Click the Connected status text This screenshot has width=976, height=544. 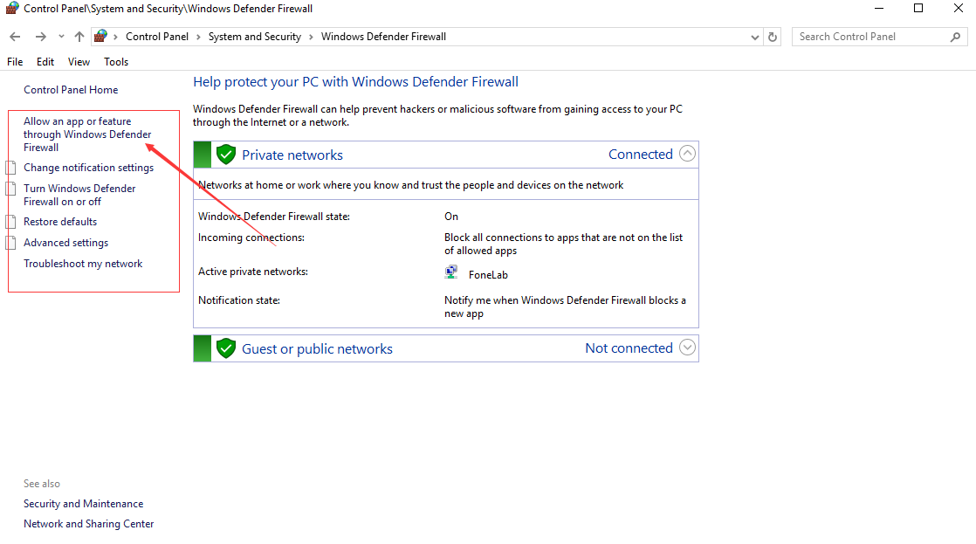point(641,155)
